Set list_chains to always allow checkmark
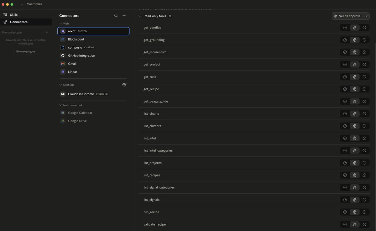This screenshot has width=376, height=231. [x=345, y=114]
